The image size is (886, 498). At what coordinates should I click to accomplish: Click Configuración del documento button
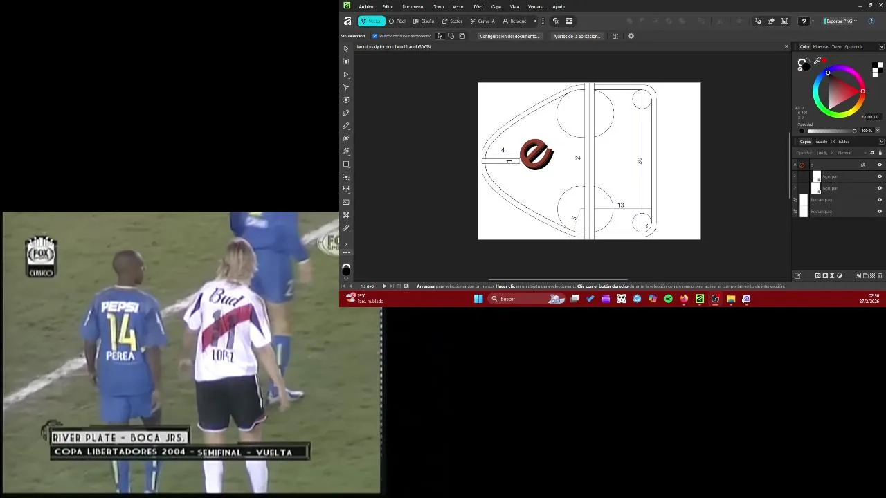click(509, 36)
